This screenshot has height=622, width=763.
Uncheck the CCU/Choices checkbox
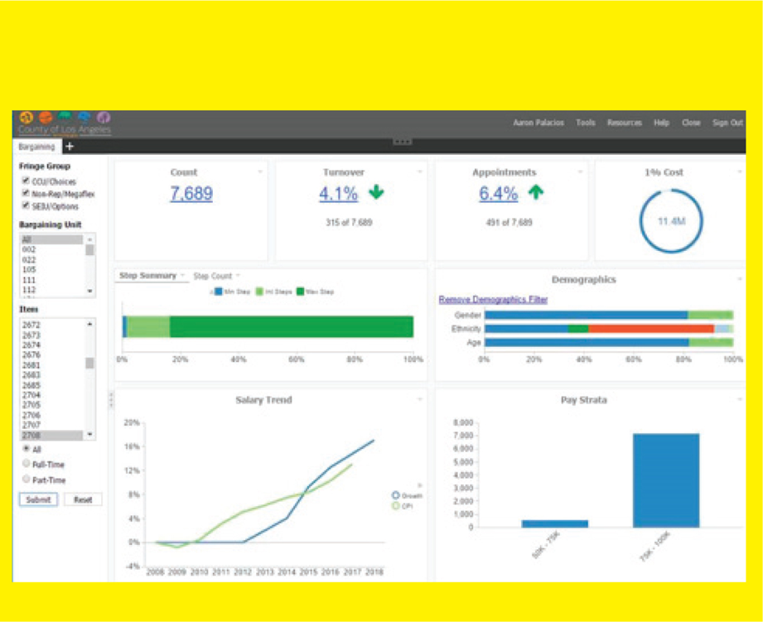point(27,181)
